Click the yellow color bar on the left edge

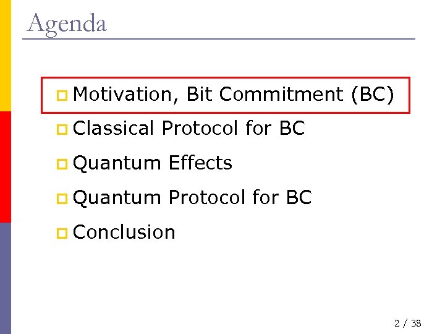pyautogui.click(x=5, y=56)
